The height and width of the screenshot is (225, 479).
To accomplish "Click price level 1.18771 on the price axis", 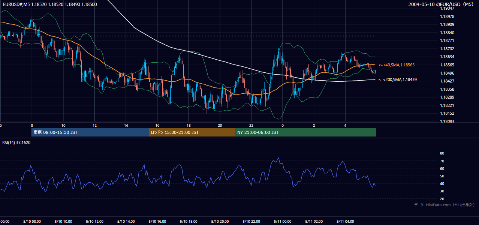I will 447,40.
